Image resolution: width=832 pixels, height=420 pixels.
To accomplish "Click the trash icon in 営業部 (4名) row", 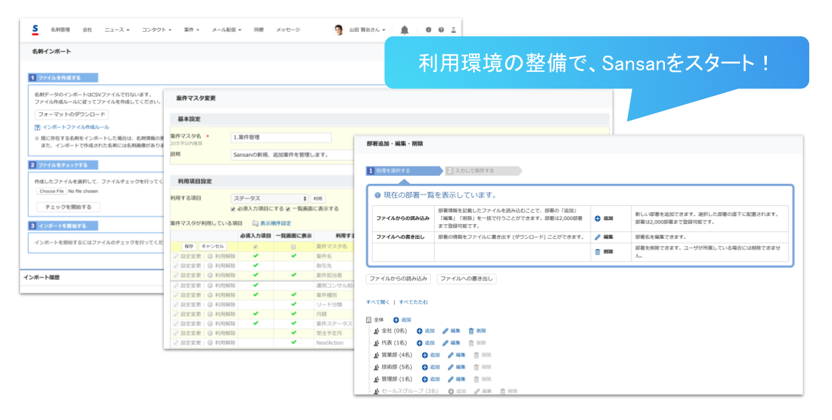I will coord(476,355).
